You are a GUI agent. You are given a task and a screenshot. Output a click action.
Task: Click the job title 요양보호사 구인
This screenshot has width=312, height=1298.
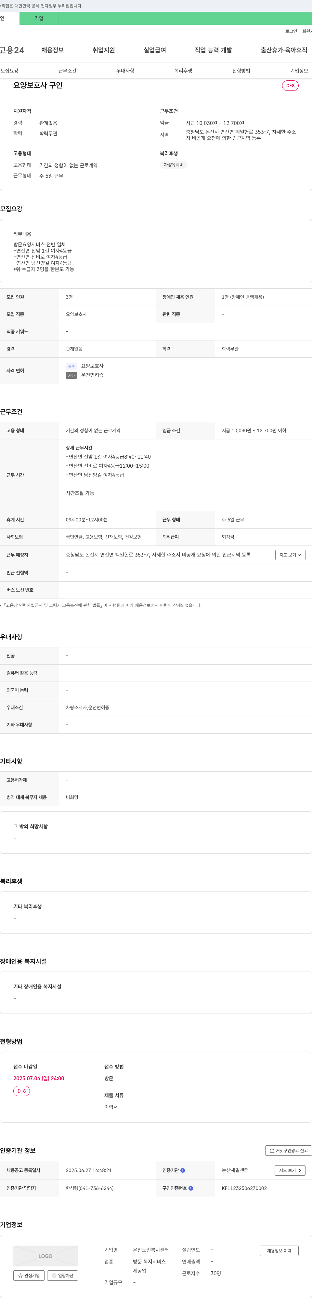pos(38,85)
